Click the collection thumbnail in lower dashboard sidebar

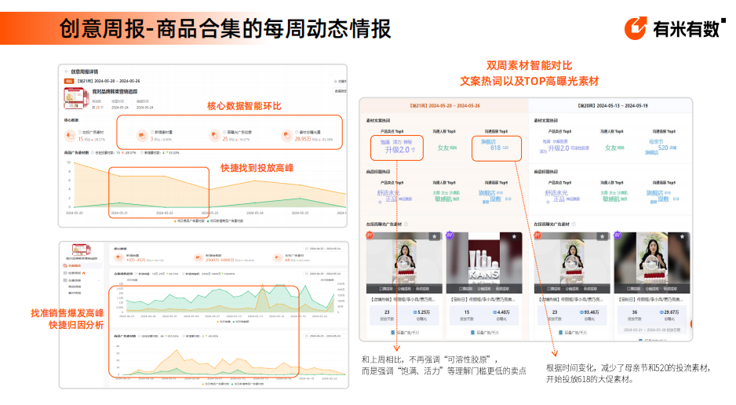coord(81,250)
